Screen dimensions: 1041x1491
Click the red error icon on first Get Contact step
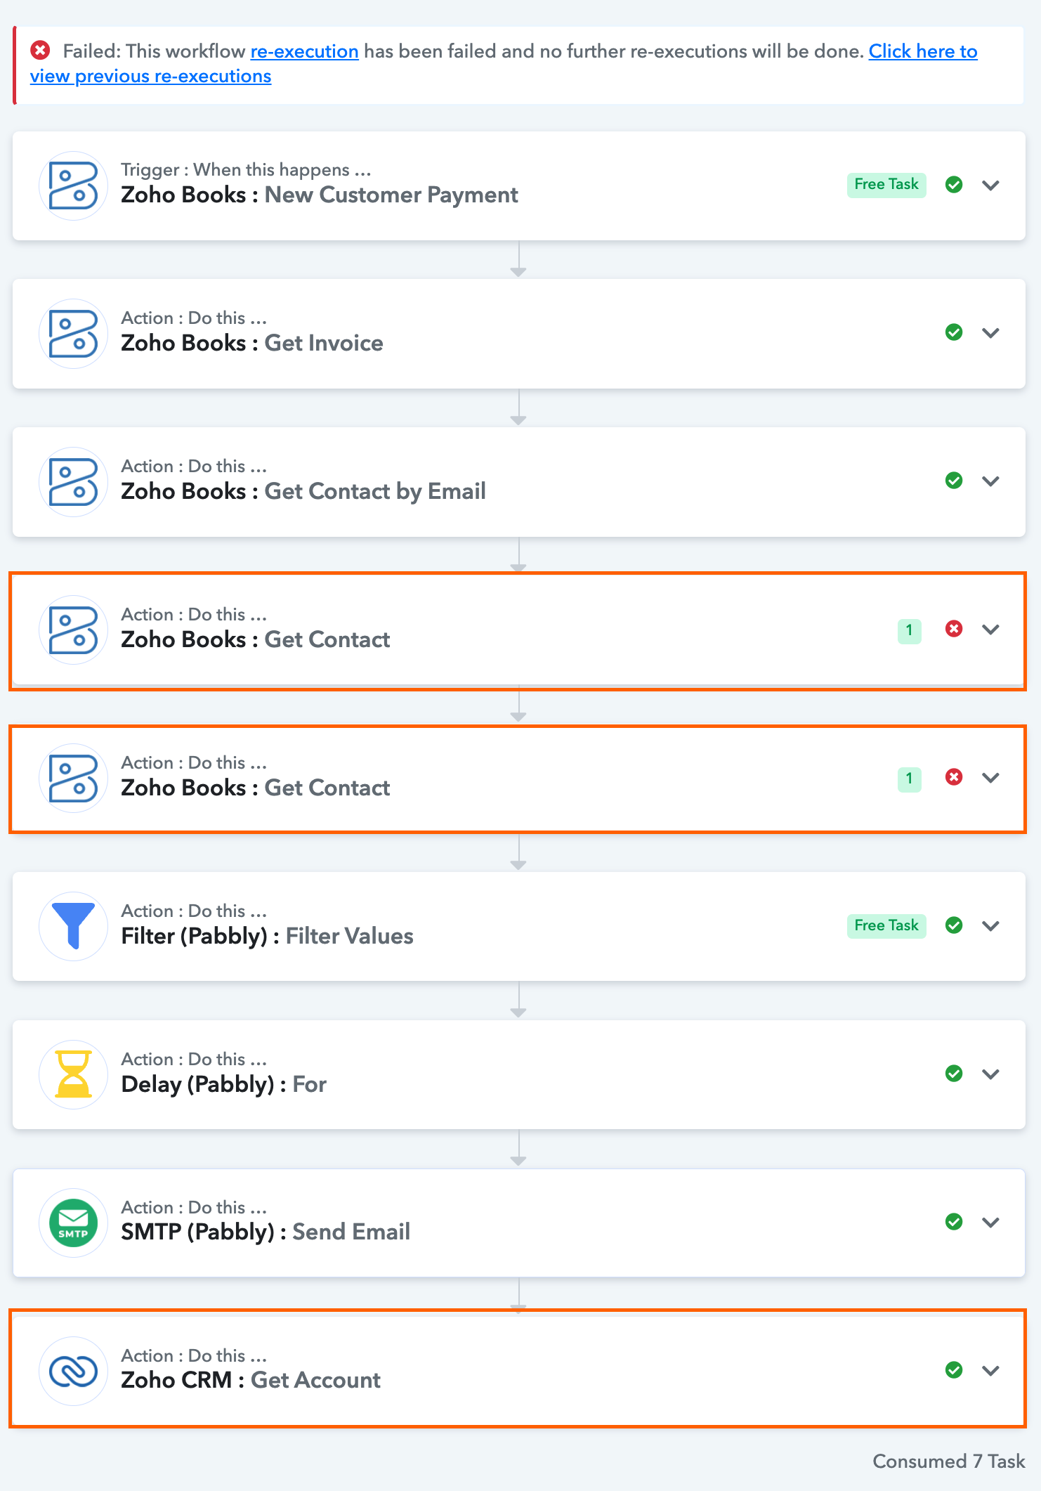click(954, 629)
